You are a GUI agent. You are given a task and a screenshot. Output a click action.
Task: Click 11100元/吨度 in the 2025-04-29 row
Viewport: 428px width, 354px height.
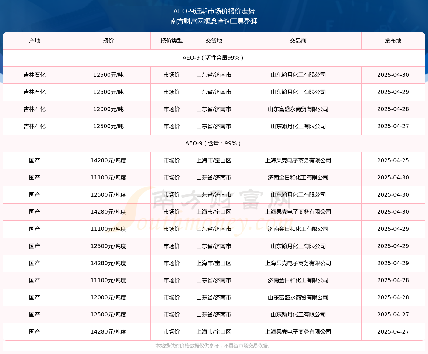pyautogui.click(x=108, y=229)
